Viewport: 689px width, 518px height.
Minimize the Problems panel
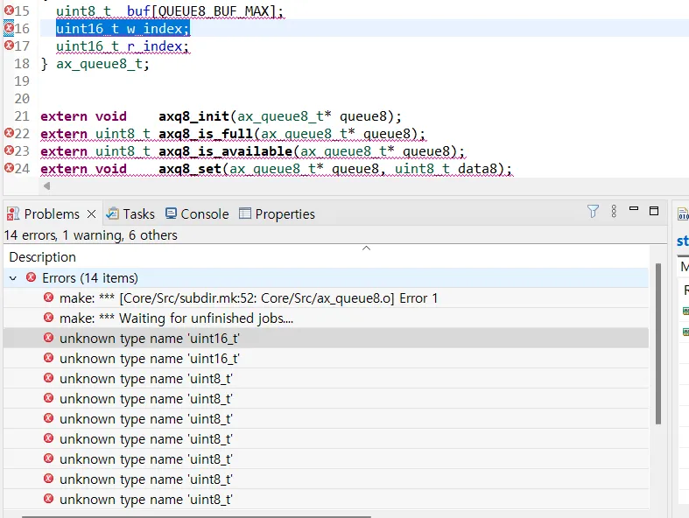pyautogui.click(x=635, y=211)
